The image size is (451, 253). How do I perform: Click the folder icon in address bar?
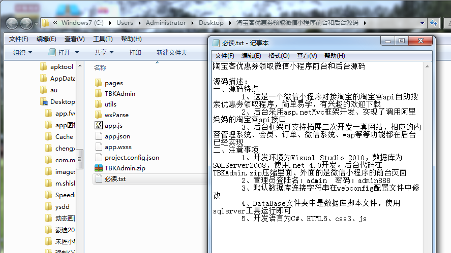(x=45, y=23)
